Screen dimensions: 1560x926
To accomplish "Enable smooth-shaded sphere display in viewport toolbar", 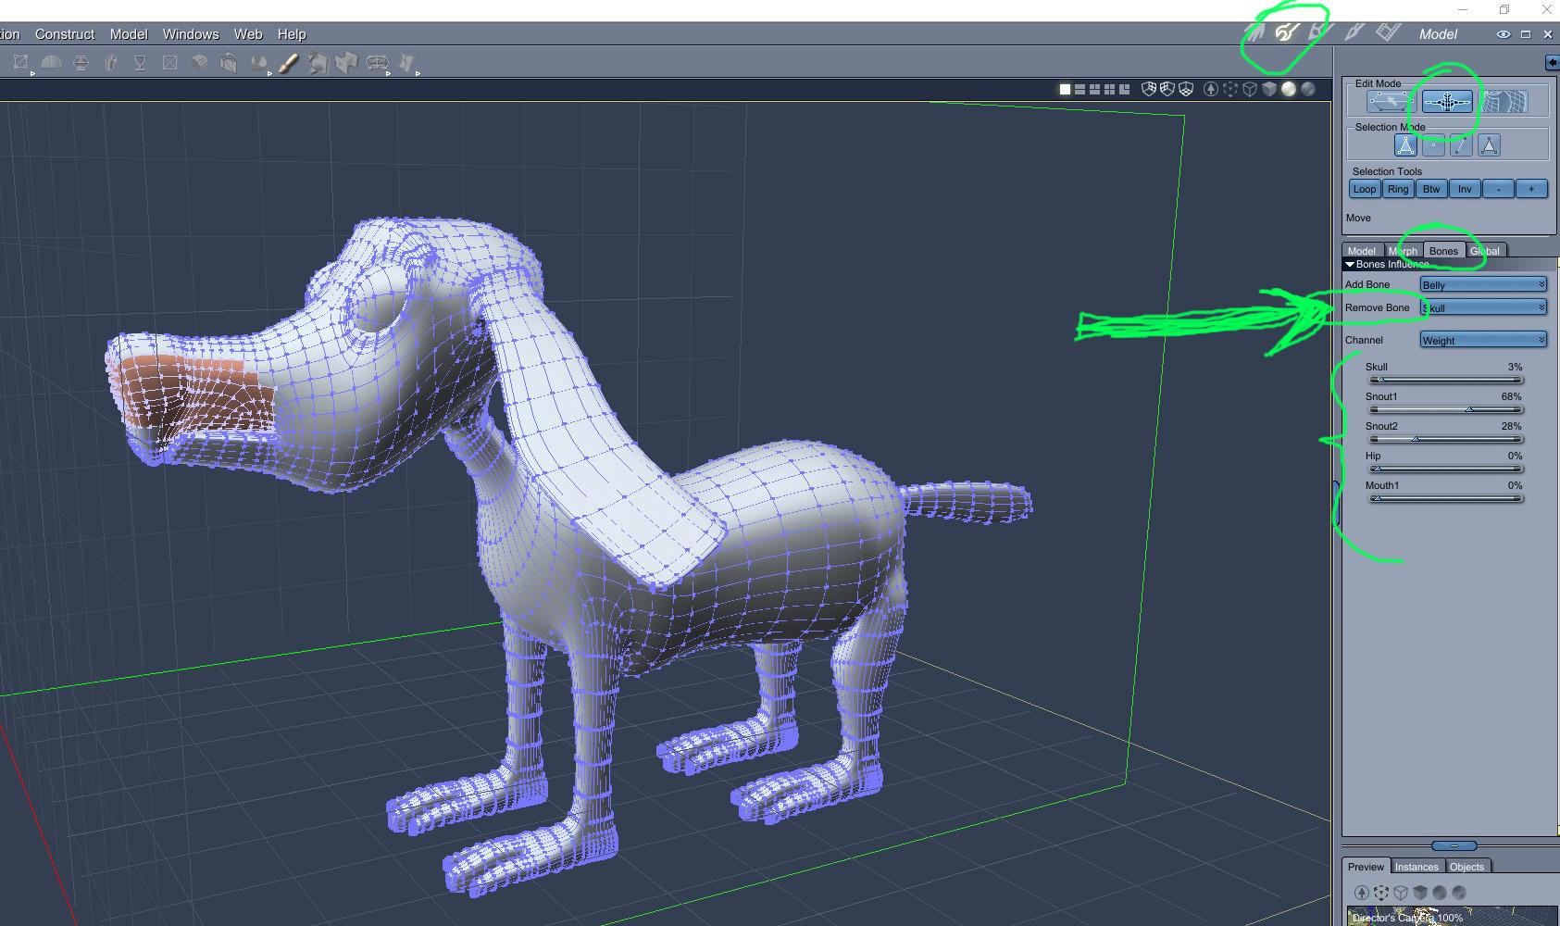I will tap(1289, 89).
